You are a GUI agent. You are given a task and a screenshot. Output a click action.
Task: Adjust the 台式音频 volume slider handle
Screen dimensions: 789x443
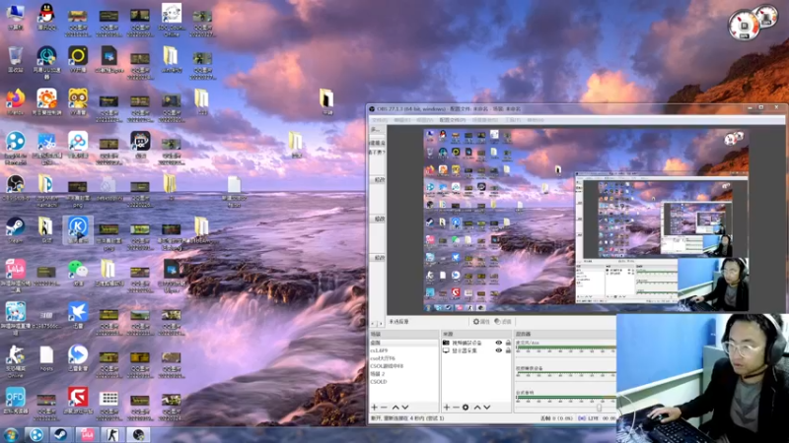[x=599, y=408]
